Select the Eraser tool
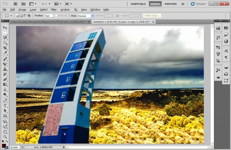The height and width of the screenshot is (150, 231). 5,79
